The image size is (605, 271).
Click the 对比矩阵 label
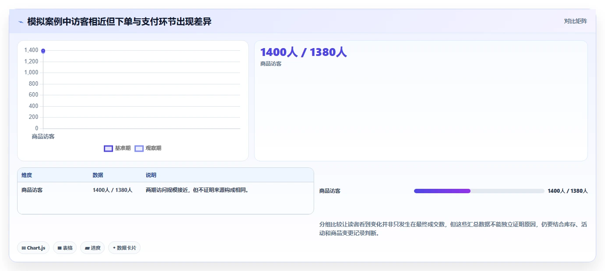575,21
